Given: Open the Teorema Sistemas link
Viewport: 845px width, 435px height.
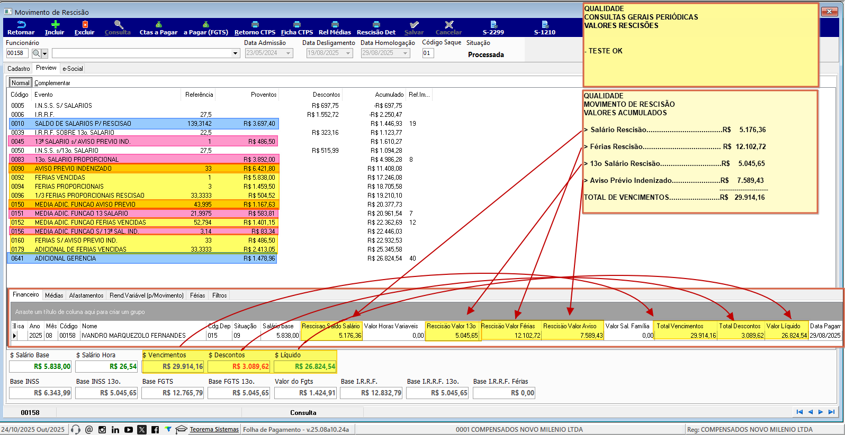Looking at the screenshot, I should click(x=214, y=429).
